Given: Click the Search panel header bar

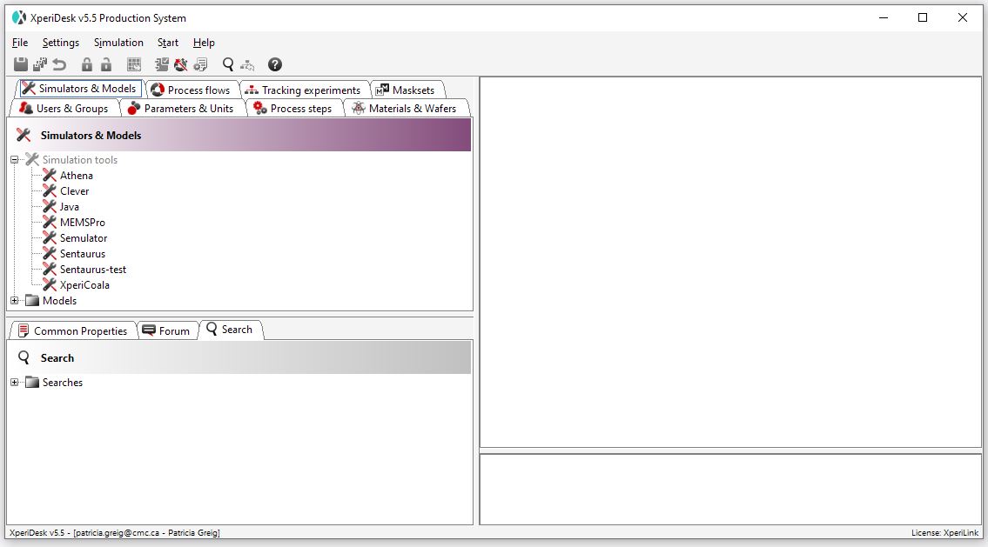Looking at the screenshot, I should [x=239, y=357].
